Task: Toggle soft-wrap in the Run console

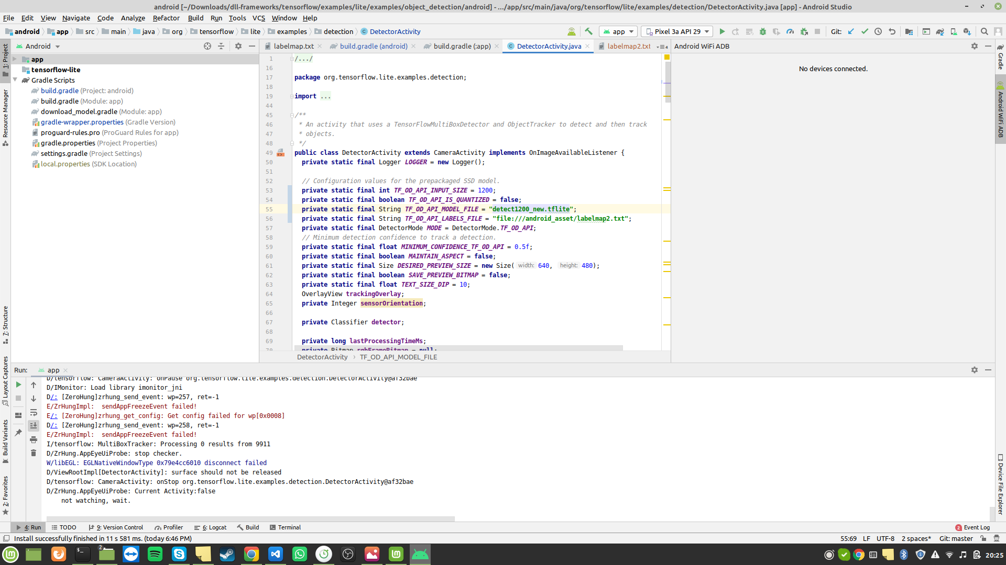Action: point(34,413)
